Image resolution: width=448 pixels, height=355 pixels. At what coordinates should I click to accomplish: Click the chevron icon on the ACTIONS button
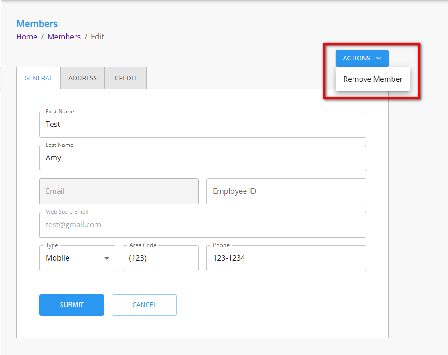[x=379, y=59]
